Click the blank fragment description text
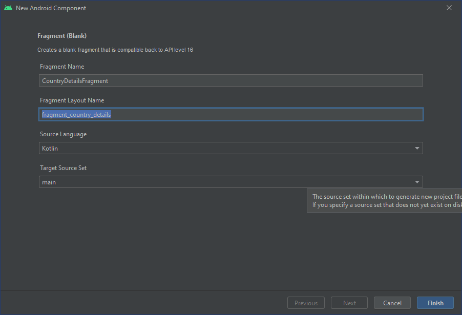The width and height of the screenshot is (462, 315). 115,50
